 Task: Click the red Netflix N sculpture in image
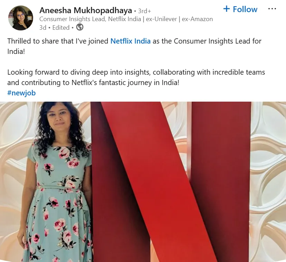click(171, 182)
